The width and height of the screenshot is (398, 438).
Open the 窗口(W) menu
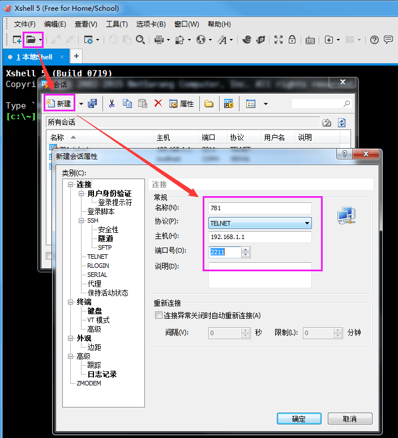point(186,24)
